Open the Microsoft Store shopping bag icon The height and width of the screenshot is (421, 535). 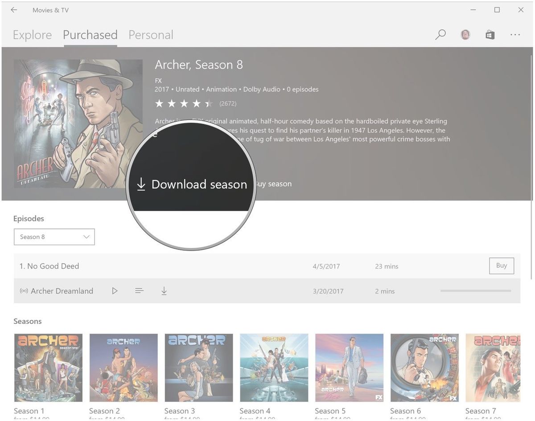coord(490,34)
